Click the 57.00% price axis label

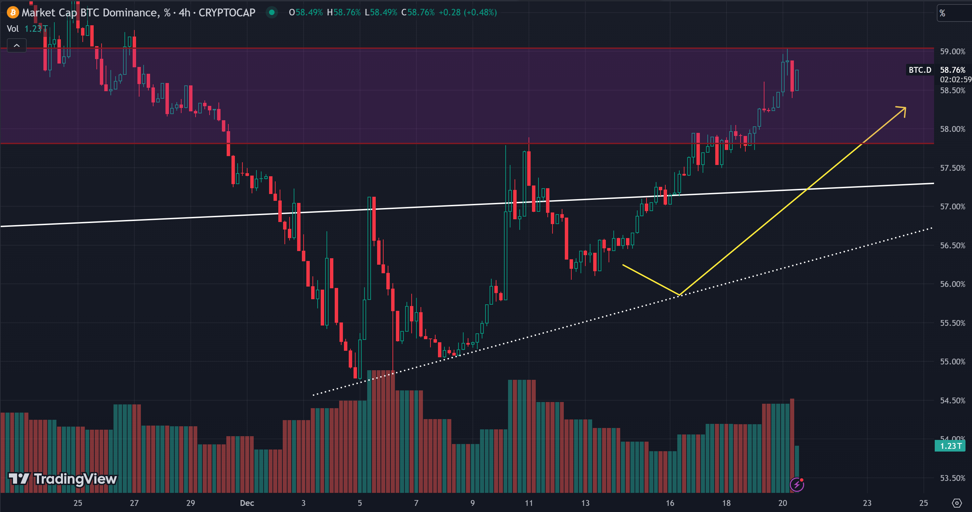[x=953, y=207]
